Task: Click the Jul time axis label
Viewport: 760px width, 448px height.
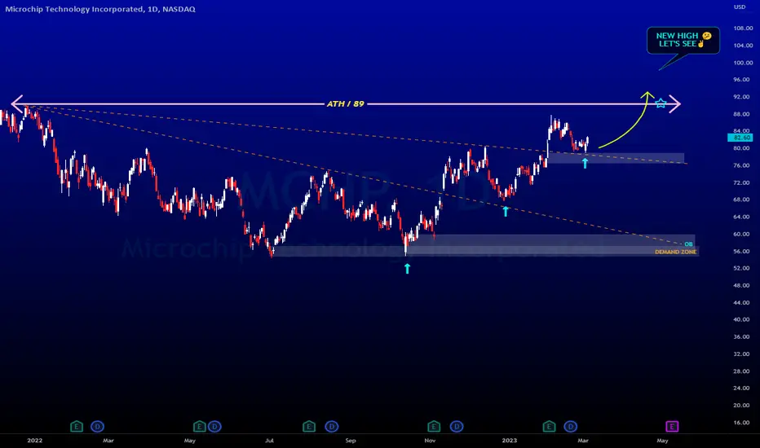Action: click(269, 441)
